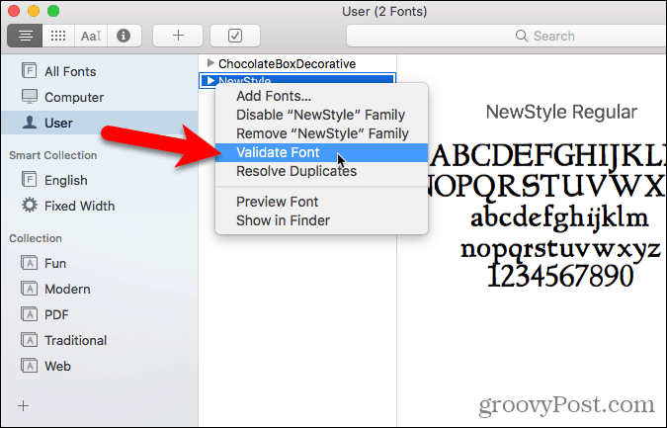The image size is (667, 428).
Task: Zoom the window with green button
Action: [53, 10]
